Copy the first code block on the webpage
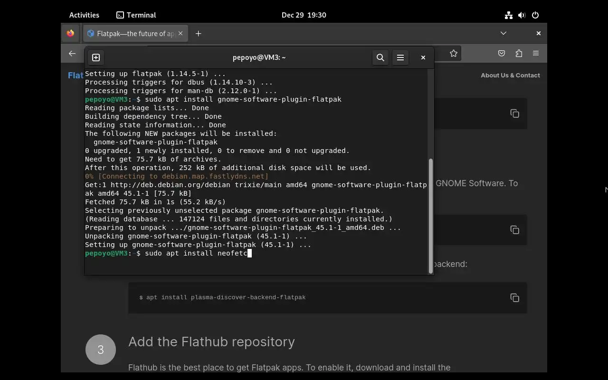The image size is (608, 380). pyautogui.click(x=514, y=114)
